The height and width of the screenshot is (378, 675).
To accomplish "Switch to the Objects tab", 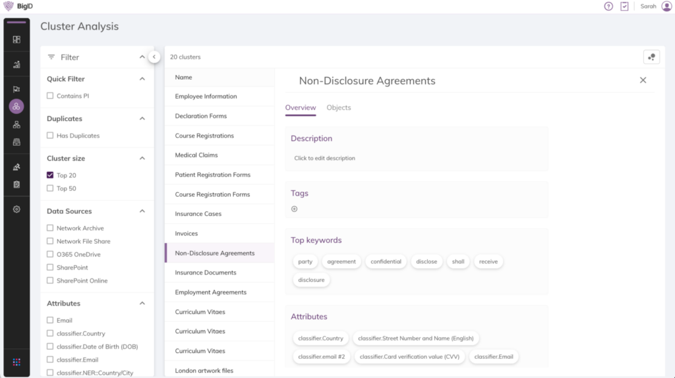I will click(339, 108).
